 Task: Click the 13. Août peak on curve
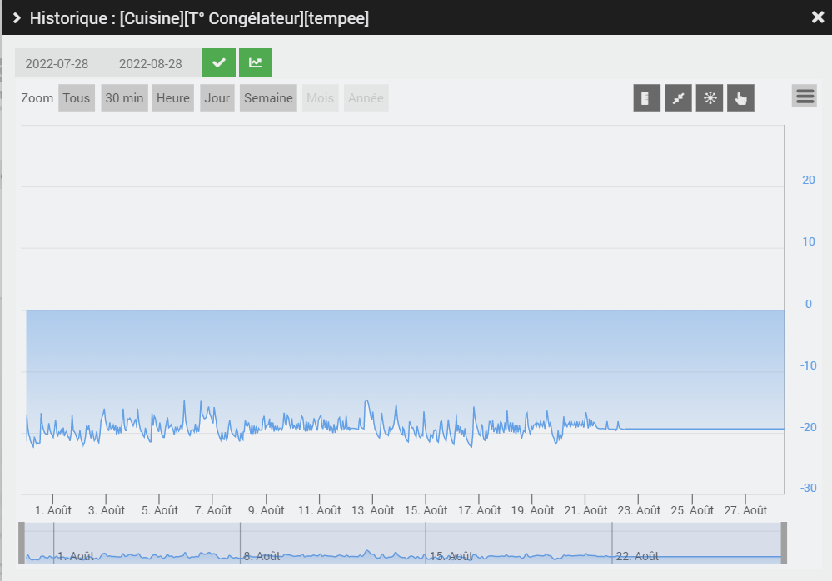(x=366, y=402)
